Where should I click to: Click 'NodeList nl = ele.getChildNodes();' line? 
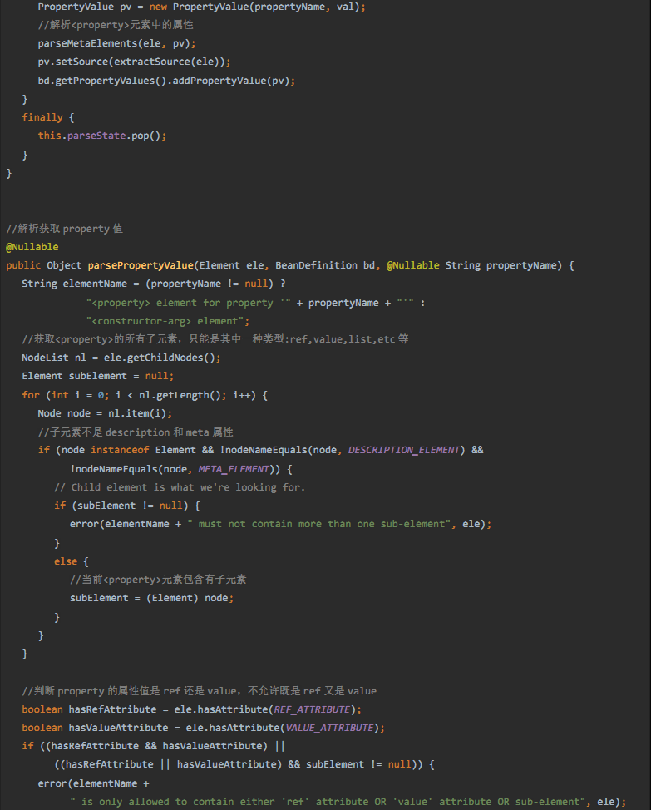click(x=121, y=358)
